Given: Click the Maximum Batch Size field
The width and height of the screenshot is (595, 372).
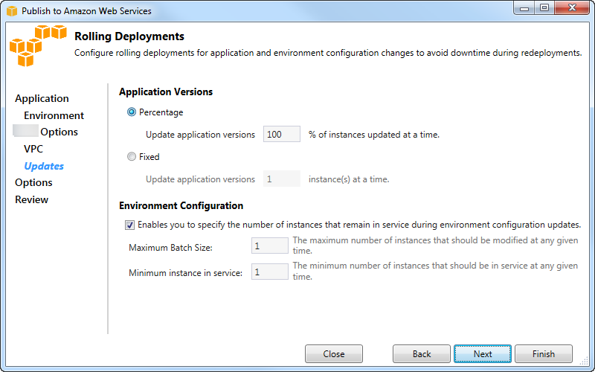Looking at the screenshot, I should point(269,246).
